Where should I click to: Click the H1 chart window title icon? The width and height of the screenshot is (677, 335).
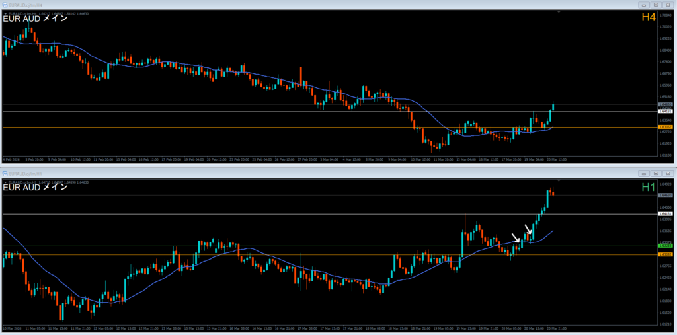(5, 173)
